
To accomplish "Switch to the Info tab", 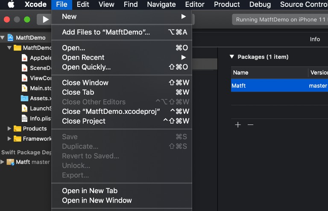I will (x=315, y=39).
